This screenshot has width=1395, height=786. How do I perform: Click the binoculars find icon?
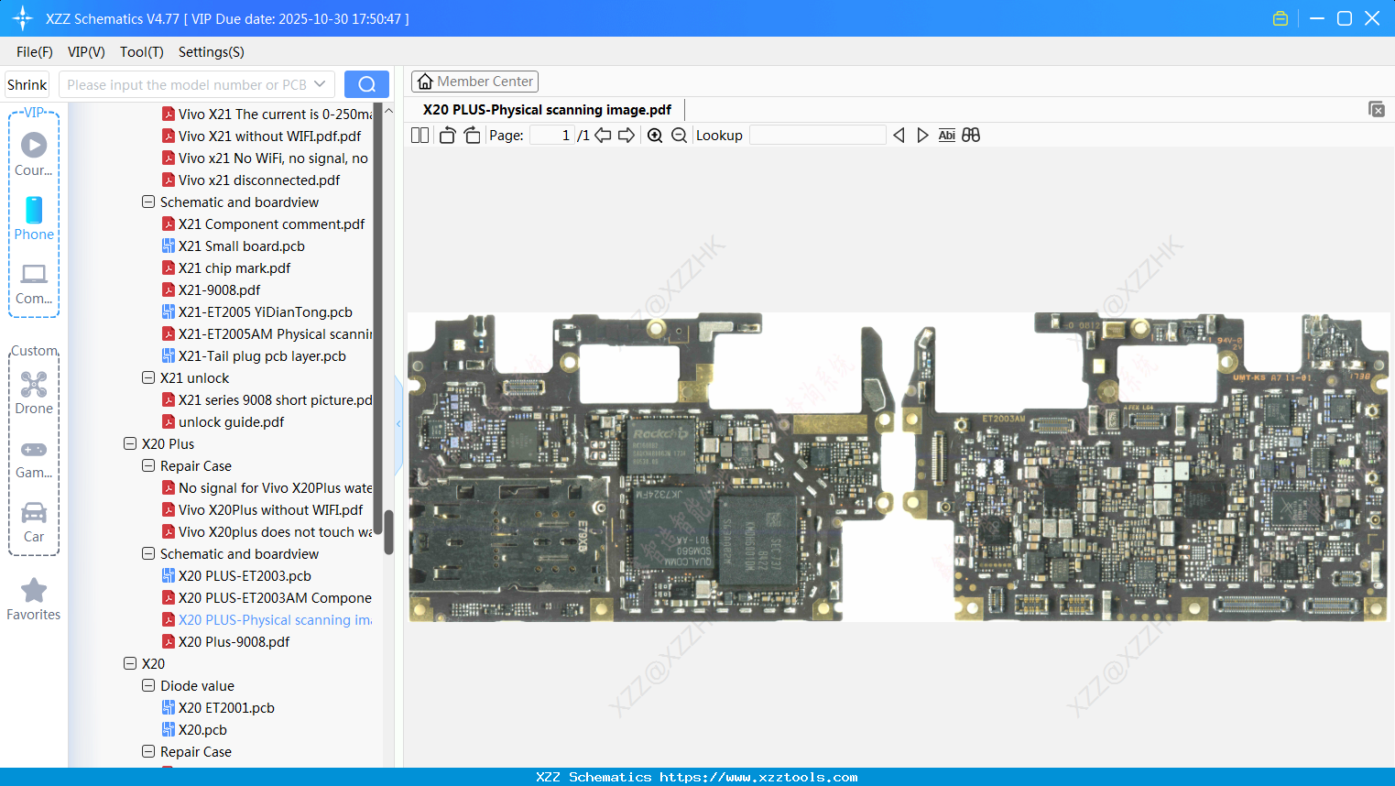click(971, 136)
